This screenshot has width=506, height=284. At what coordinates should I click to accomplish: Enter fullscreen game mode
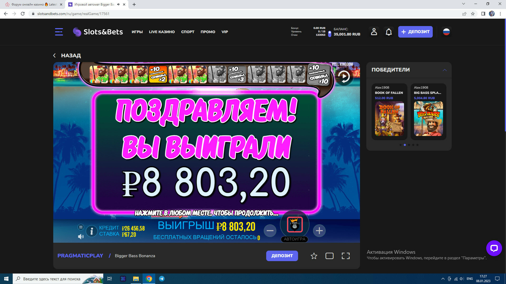point(346,256)
